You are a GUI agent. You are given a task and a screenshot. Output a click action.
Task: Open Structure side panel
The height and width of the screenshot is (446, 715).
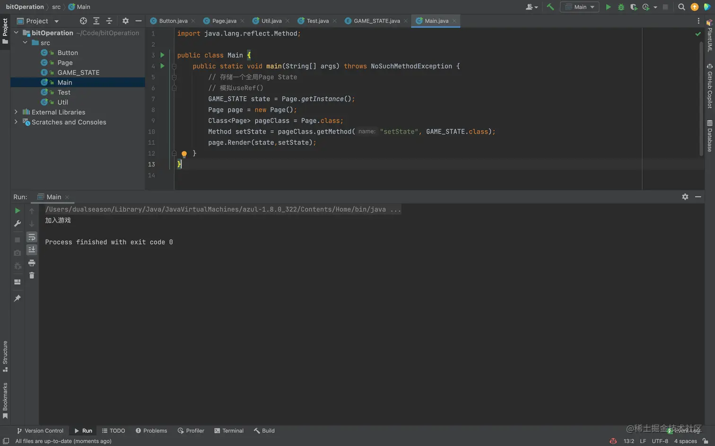pos(5,356)
